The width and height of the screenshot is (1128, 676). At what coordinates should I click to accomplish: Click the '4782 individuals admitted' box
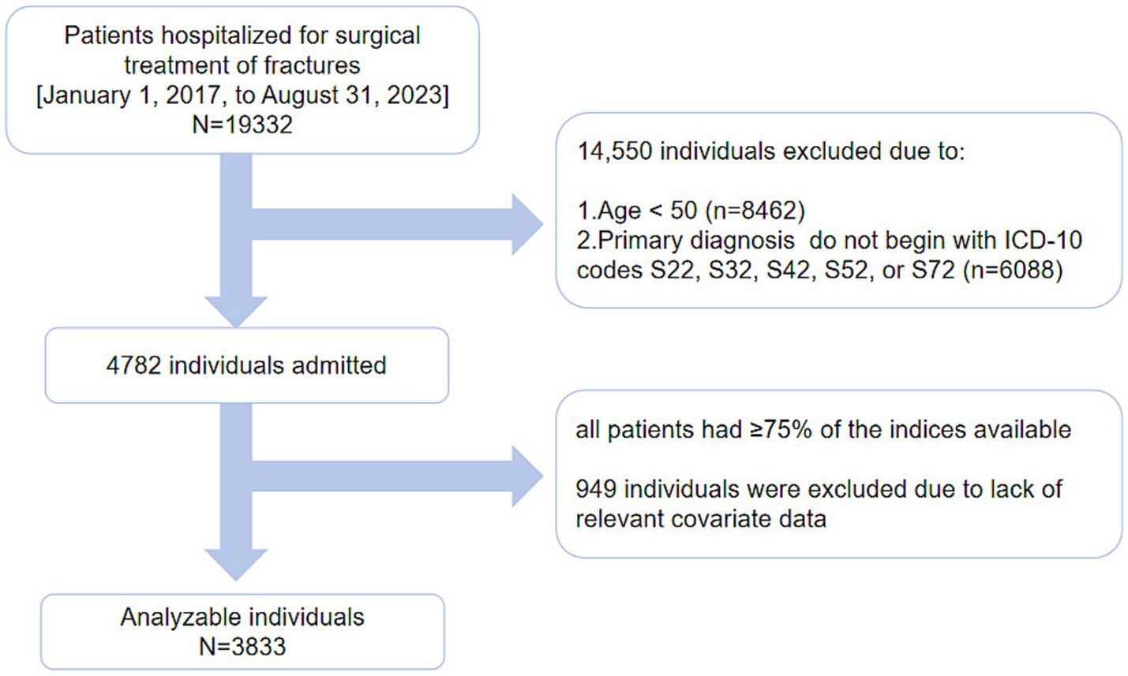[246, 365]
